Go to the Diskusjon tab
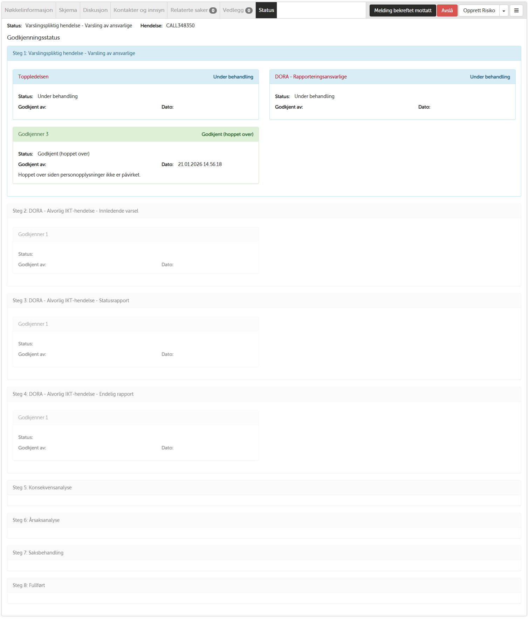The width and height of the screenshot is (528, 620). [95, 10]
